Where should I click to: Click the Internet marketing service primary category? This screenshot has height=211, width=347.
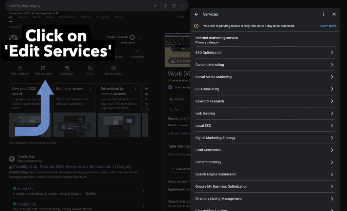coord(217,40)
